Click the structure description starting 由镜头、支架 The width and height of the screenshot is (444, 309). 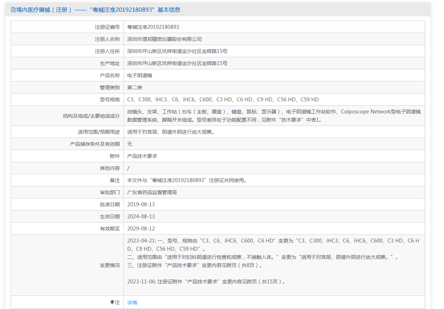(274, 116)
